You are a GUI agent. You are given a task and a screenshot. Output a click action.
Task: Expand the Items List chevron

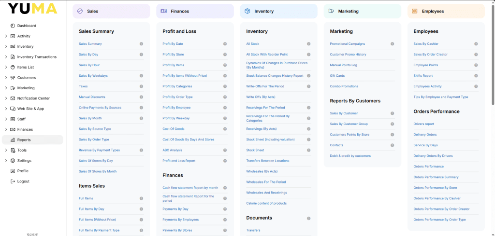tap(6, 68)
